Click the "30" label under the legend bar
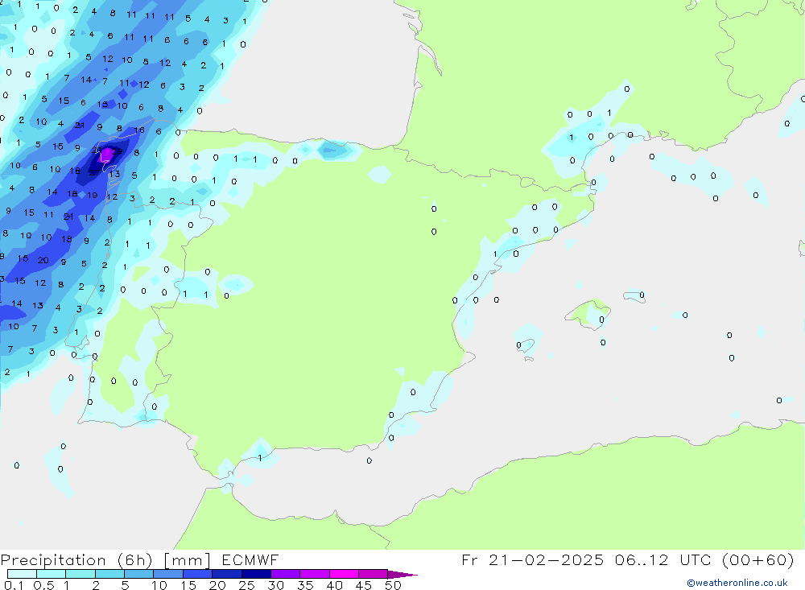805x590 pixels. coord(276,585)
